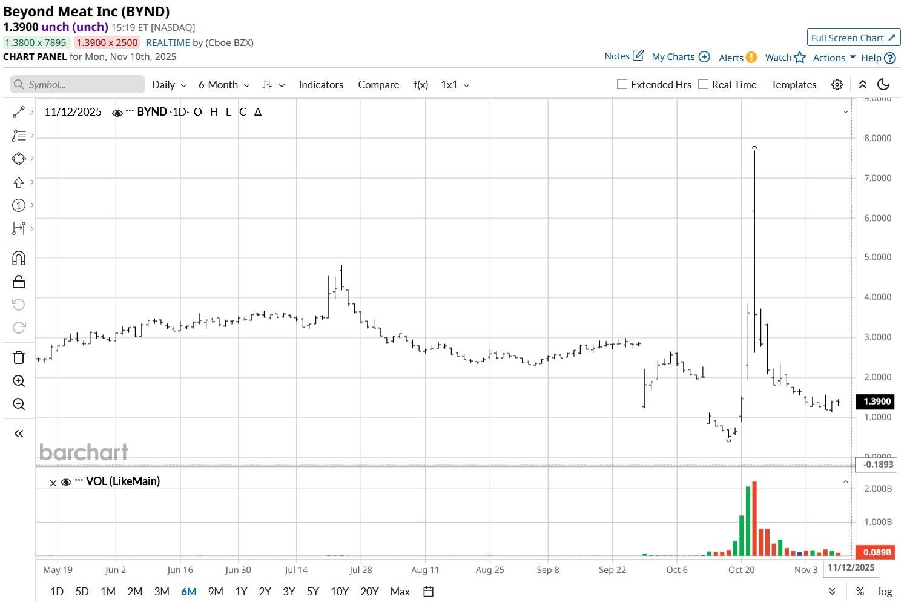
Task: Collapse the header with double up chevrons
Action: pyautogui.click(x=863, y=85)
